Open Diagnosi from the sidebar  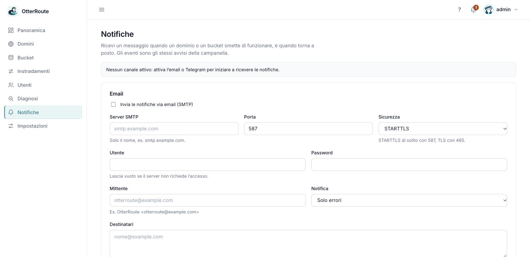[x=43, y=99]
